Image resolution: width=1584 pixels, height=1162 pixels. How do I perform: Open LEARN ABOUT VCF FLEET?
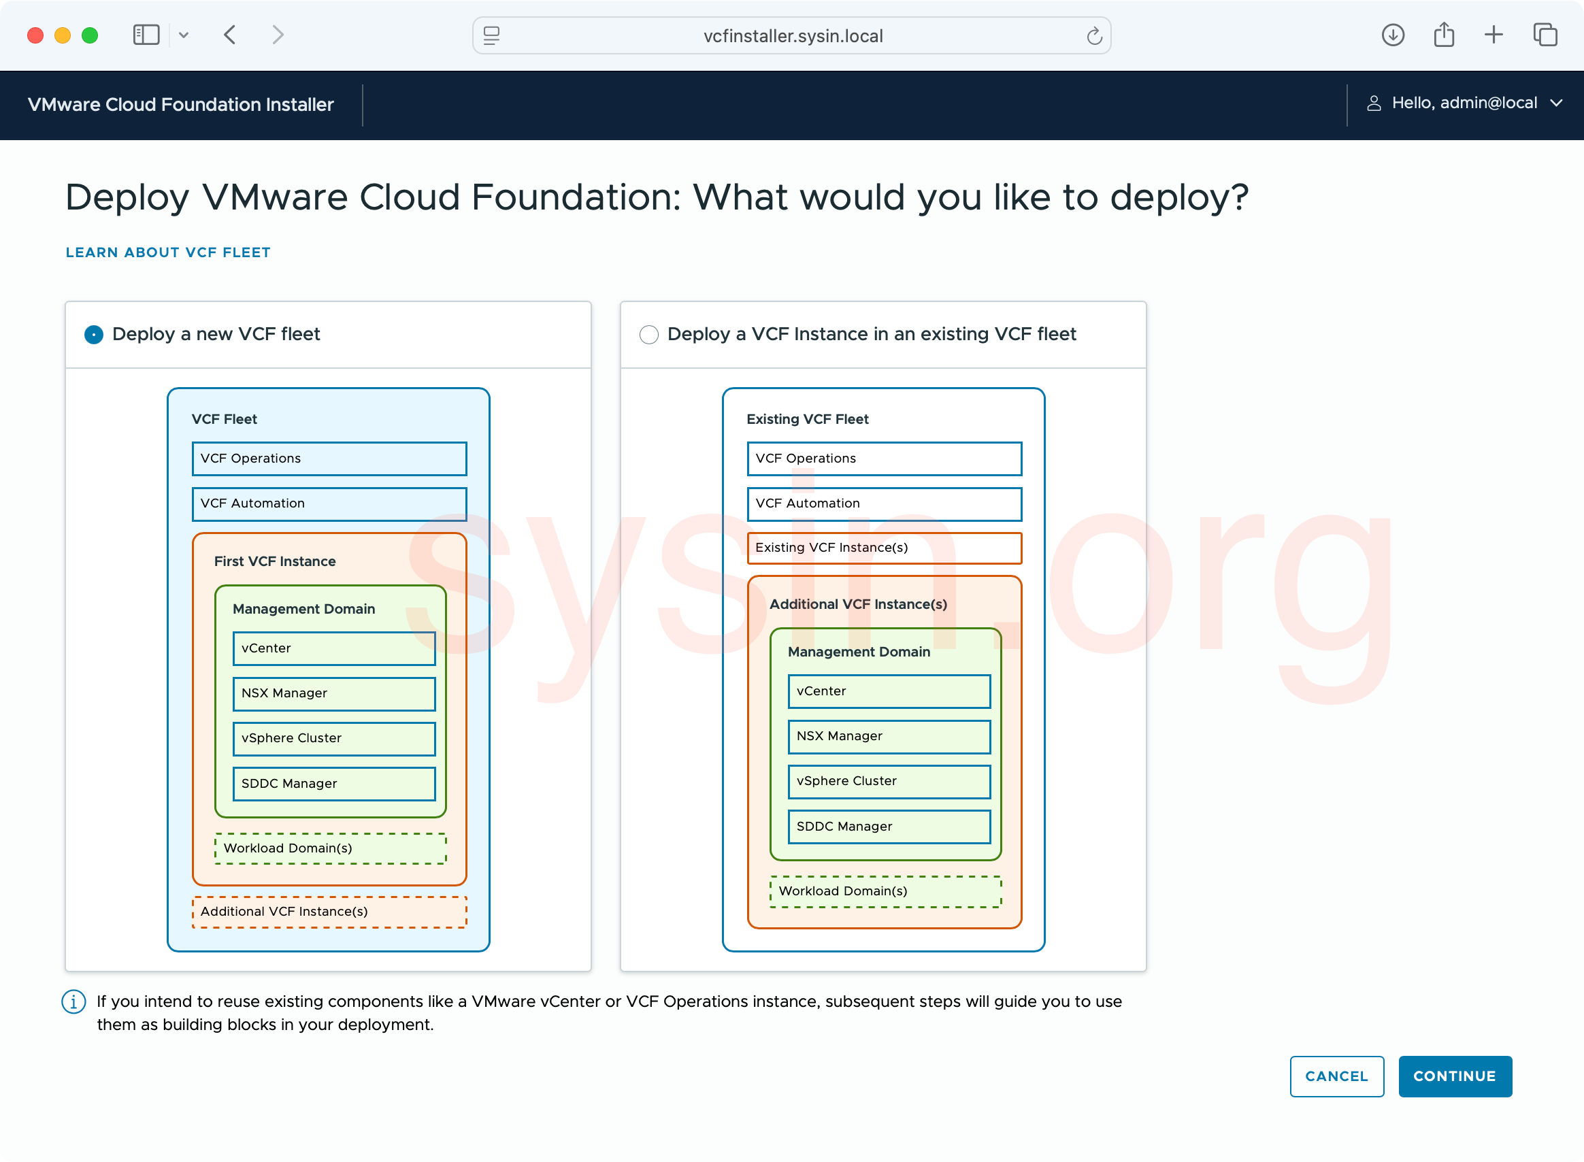[167, 252]
